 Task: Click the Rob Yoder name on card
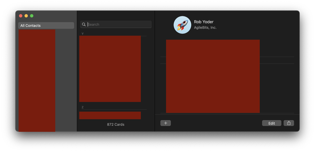coord(204,22)
